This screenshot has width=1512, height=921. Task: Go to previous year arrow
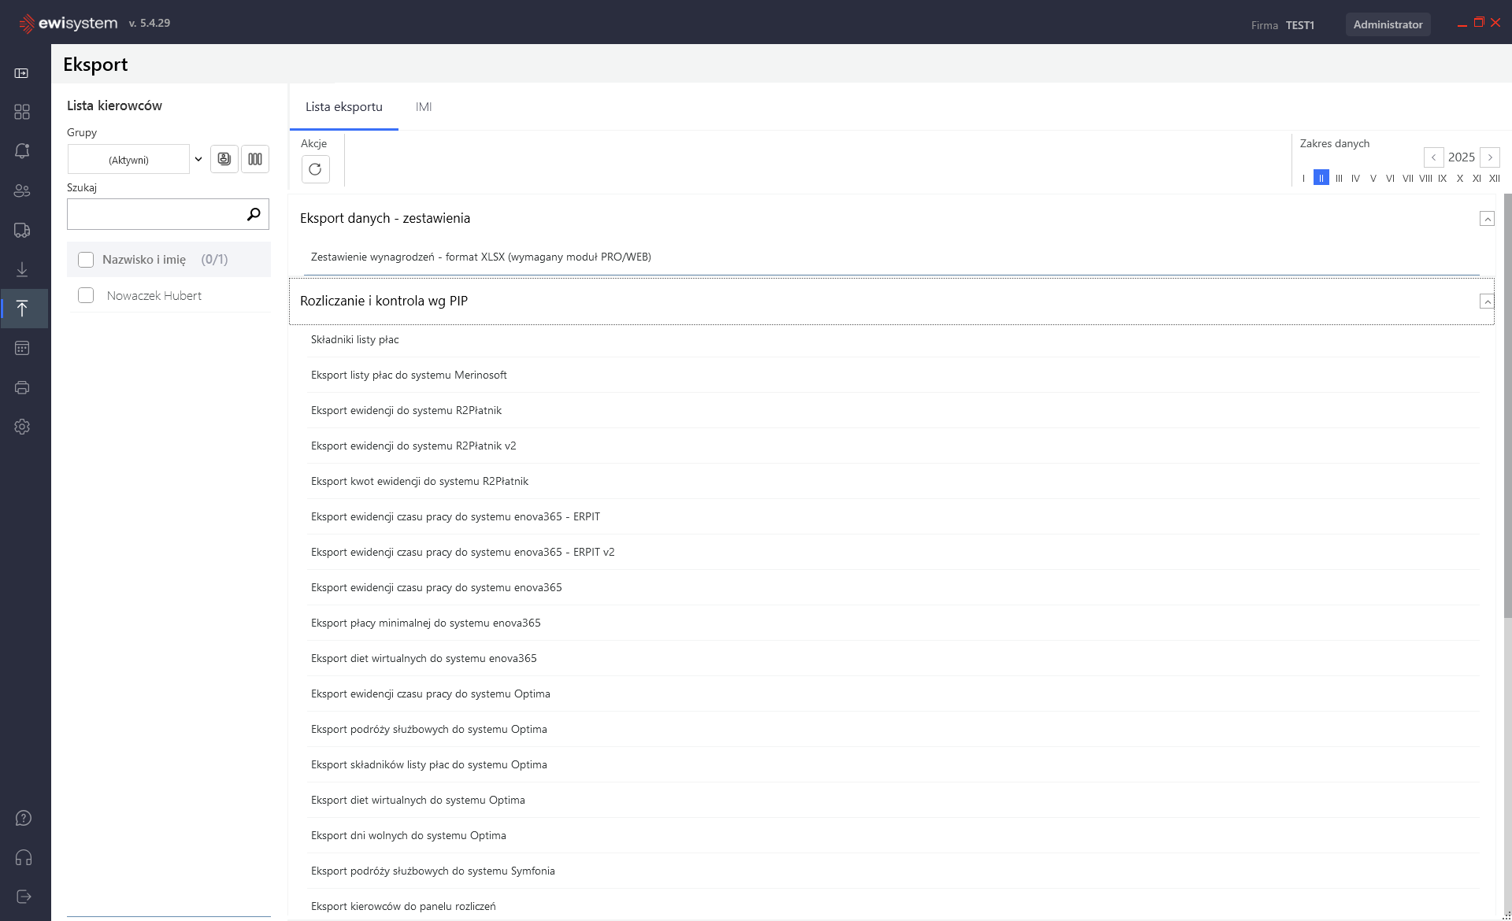coord(1433,157)
